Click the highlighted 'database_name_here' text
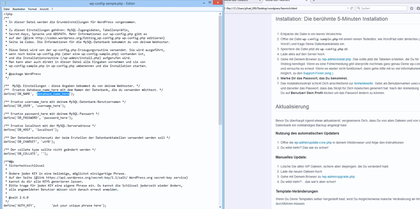This screenshot has width=420, height=209. tap(54, 94)
